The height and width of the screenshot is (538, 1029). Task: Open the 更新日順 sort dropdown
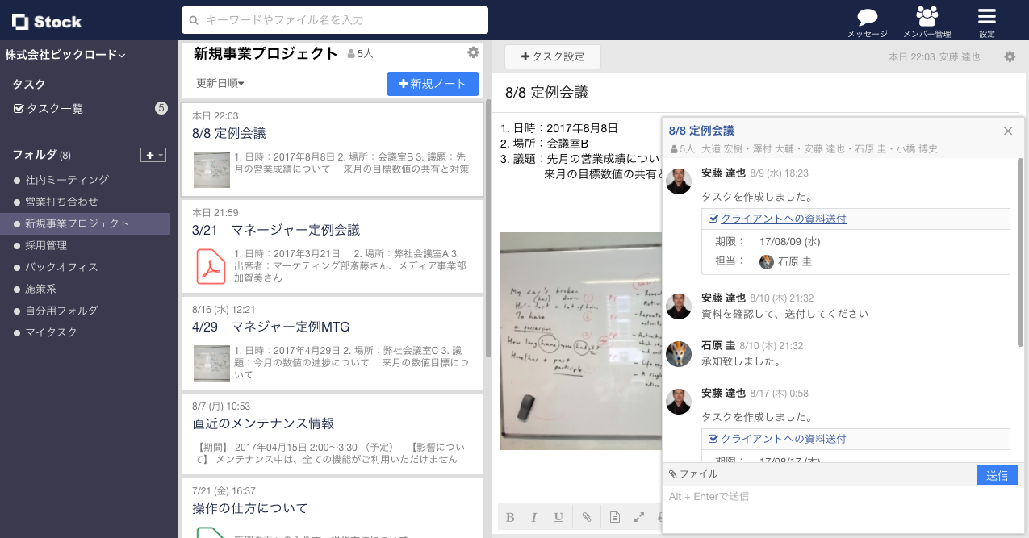[x=220, y=83]
